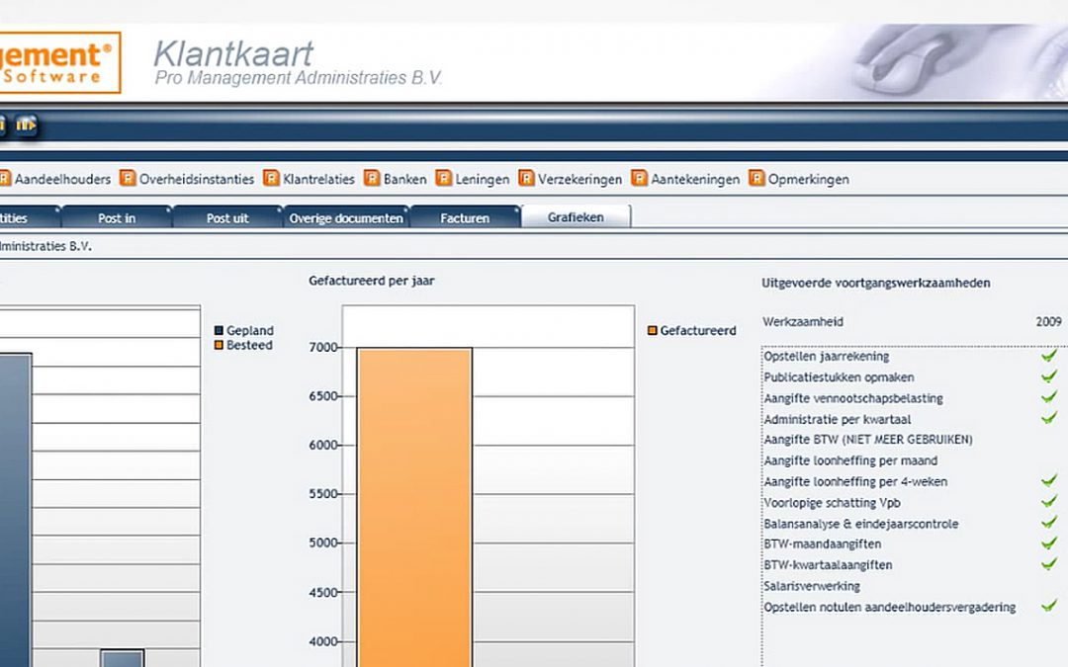This screenshot has height=667, width=1068.
Task: Click the Klantkaart page title
Action: pos(233,53)
